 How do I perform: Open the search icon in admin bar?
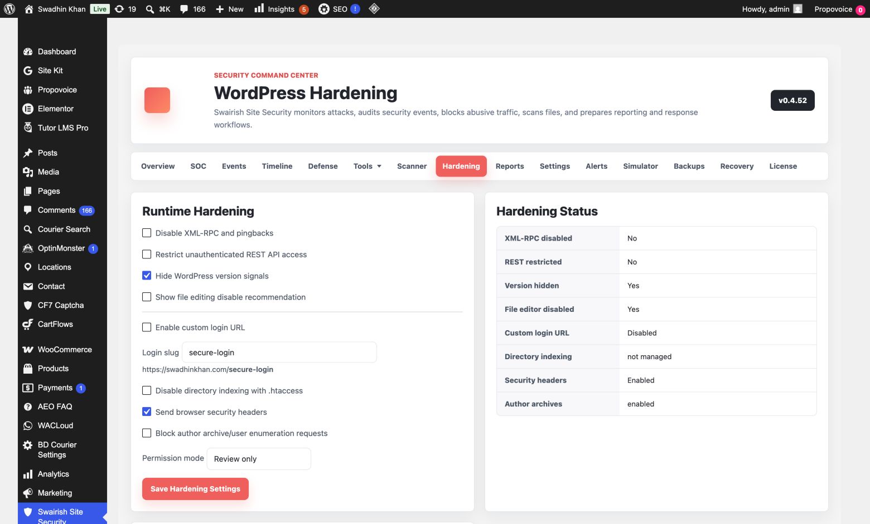coord(150,9)
